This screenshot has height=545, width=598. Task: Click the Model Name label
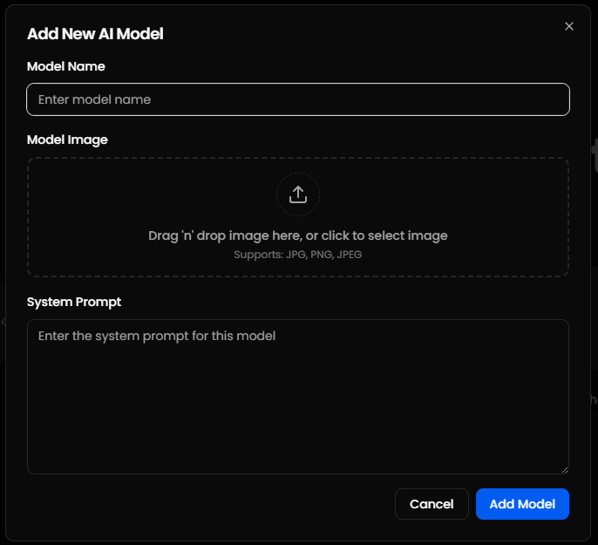pyautogui.click(x=66, y=66)
